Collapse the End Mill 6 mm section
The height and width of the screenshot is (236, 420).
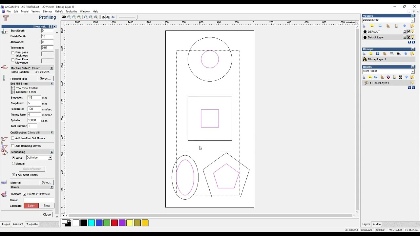click(x=52, y=84)
